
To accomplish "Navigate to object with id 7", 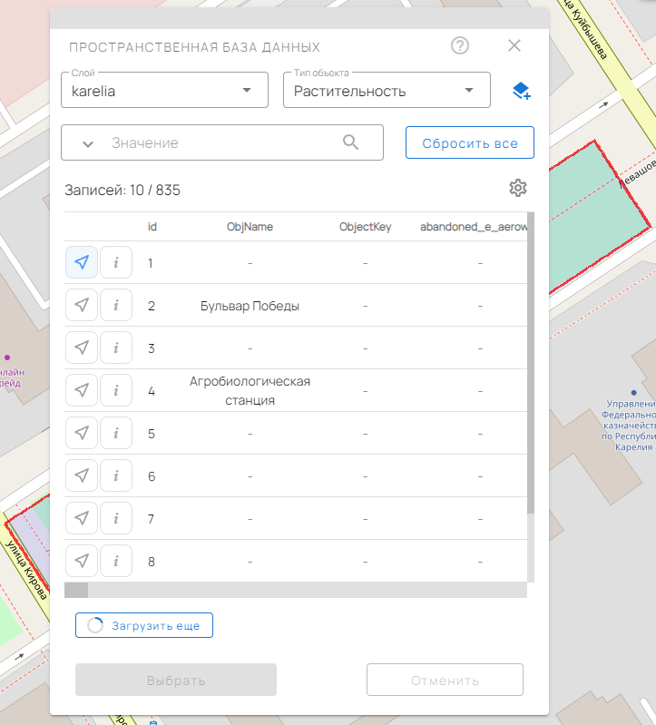I will (x=82, y=518).
